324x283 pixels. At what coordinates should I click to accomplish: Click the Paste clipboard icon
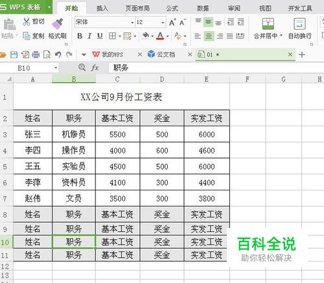tap(10, 24)
